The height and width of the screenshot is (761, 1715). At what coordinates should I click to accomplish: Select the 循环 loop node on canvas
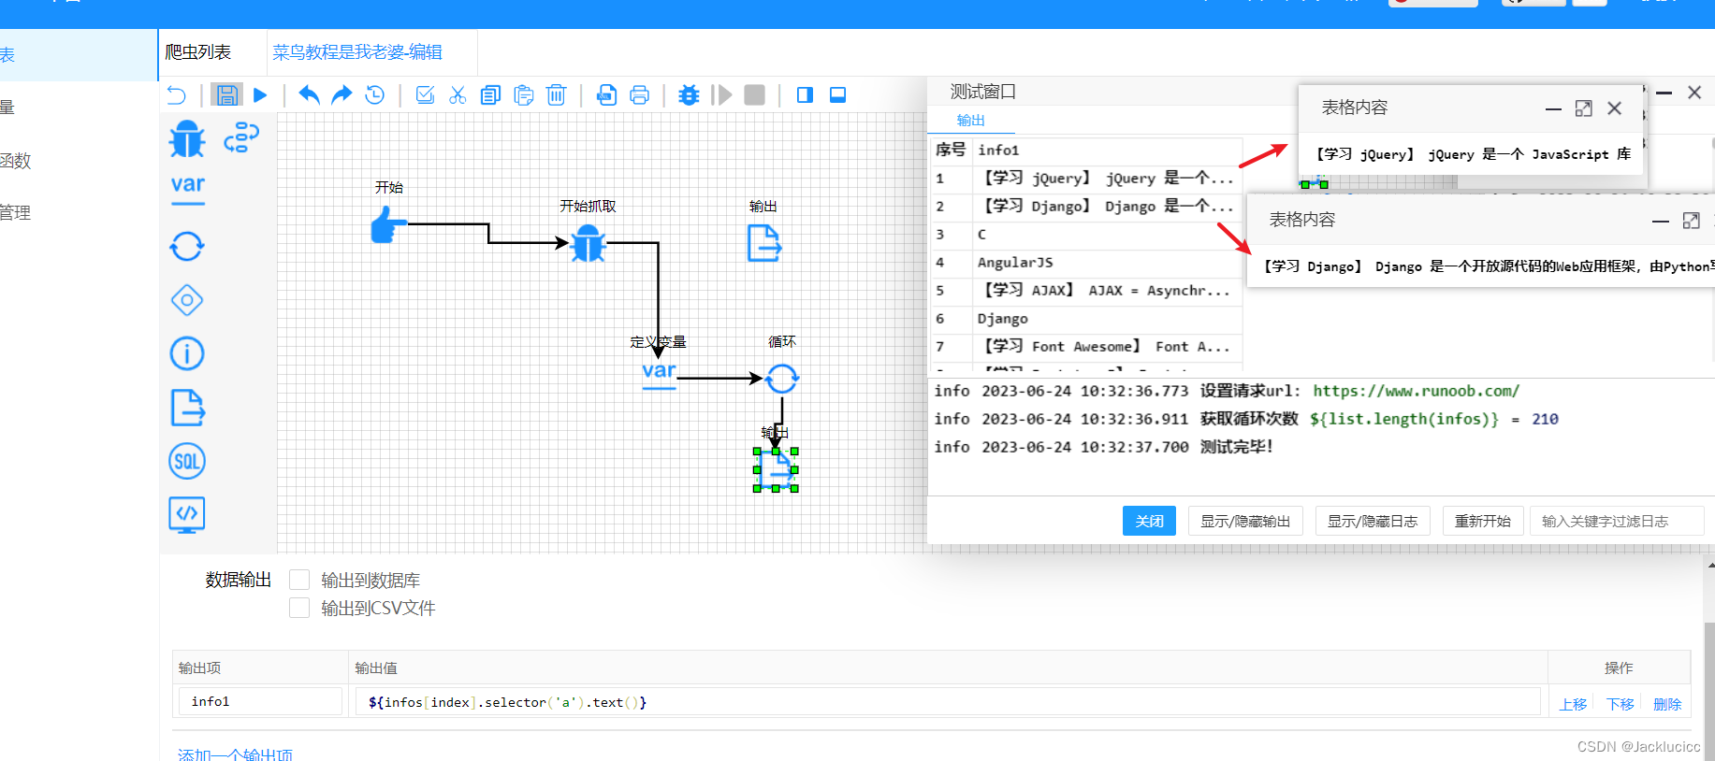pyautogui.click(x=782, y=379)
